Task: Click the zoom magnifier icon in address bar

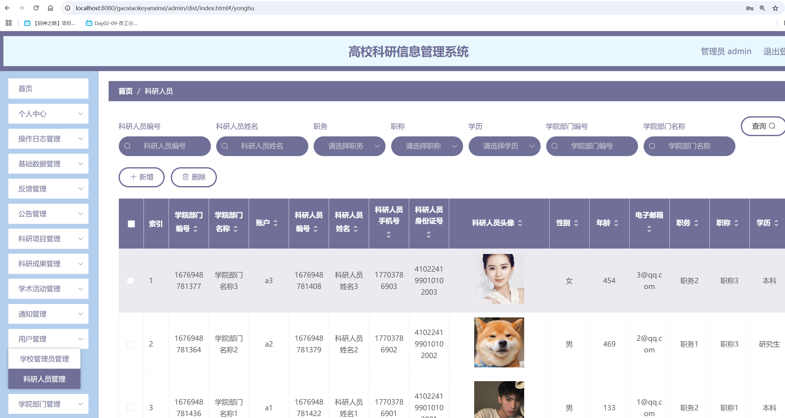Action: (762, 8)
